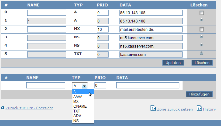Tick the Löschen checkbox for row 0
This screenshot has height=126, width=221.
click(201, 13)
